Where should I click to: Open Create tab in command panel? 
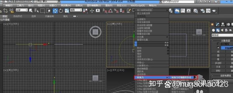click(x=212, y=24)
